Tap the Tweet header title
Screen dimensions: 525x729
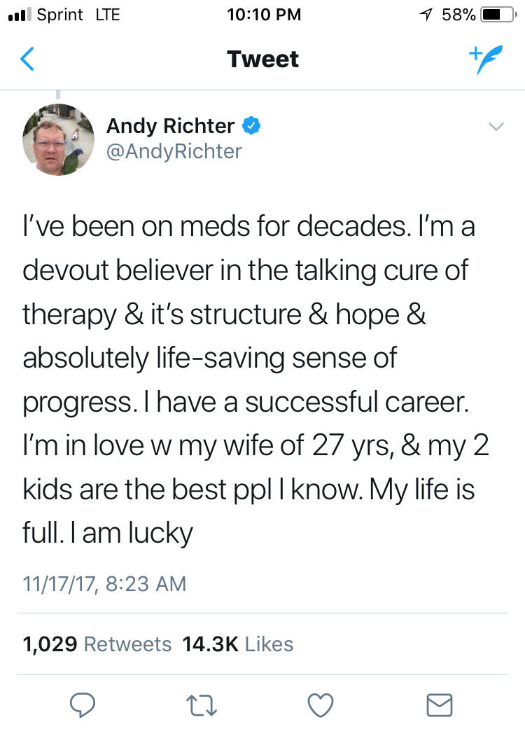point(262,59)
